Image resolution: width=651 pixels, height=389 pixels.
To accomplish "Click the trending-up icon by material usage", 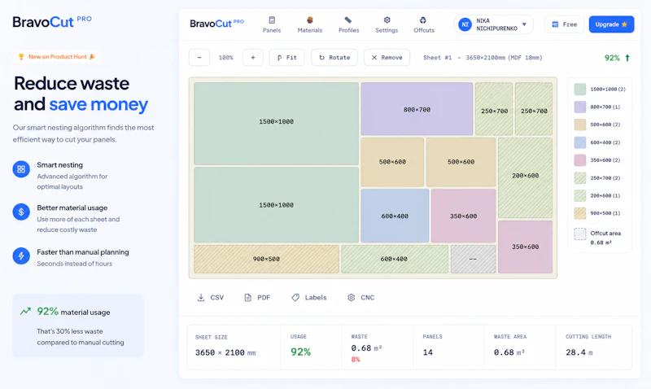I will click(25, 312).
